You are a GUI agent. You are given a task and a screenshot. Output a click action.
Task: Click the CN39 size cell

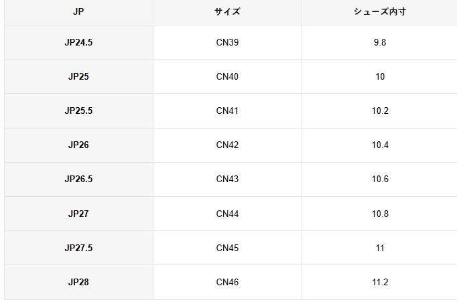click(227, 42)
